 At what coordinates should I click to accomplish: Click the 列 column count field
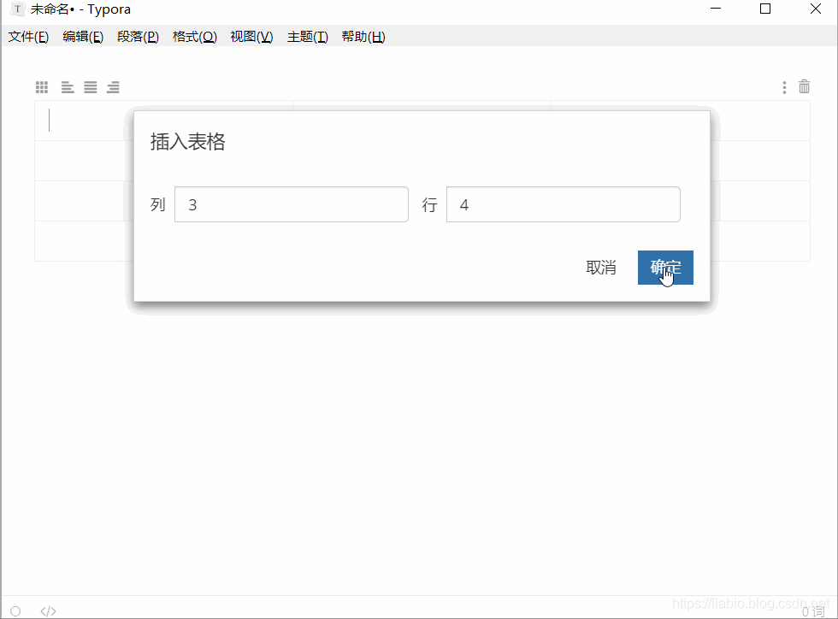tap(291, 204)
